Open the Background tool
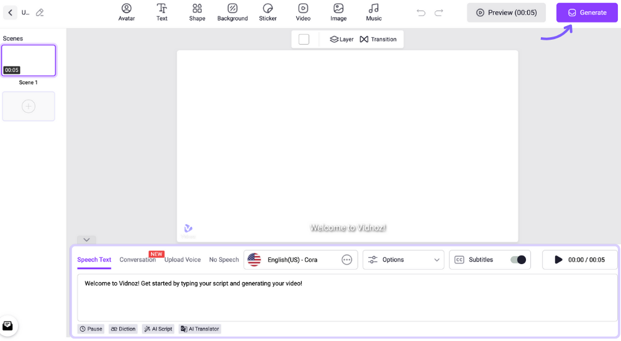621x341 pixels. coord(232,12)
